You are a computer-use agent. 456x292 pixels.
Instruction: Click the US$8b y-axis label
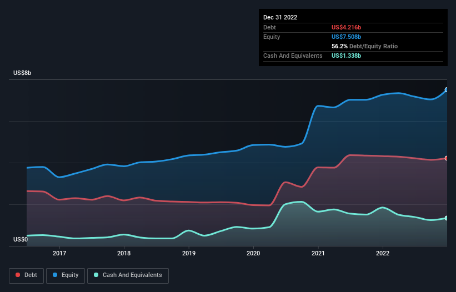[x=22, y=73]
